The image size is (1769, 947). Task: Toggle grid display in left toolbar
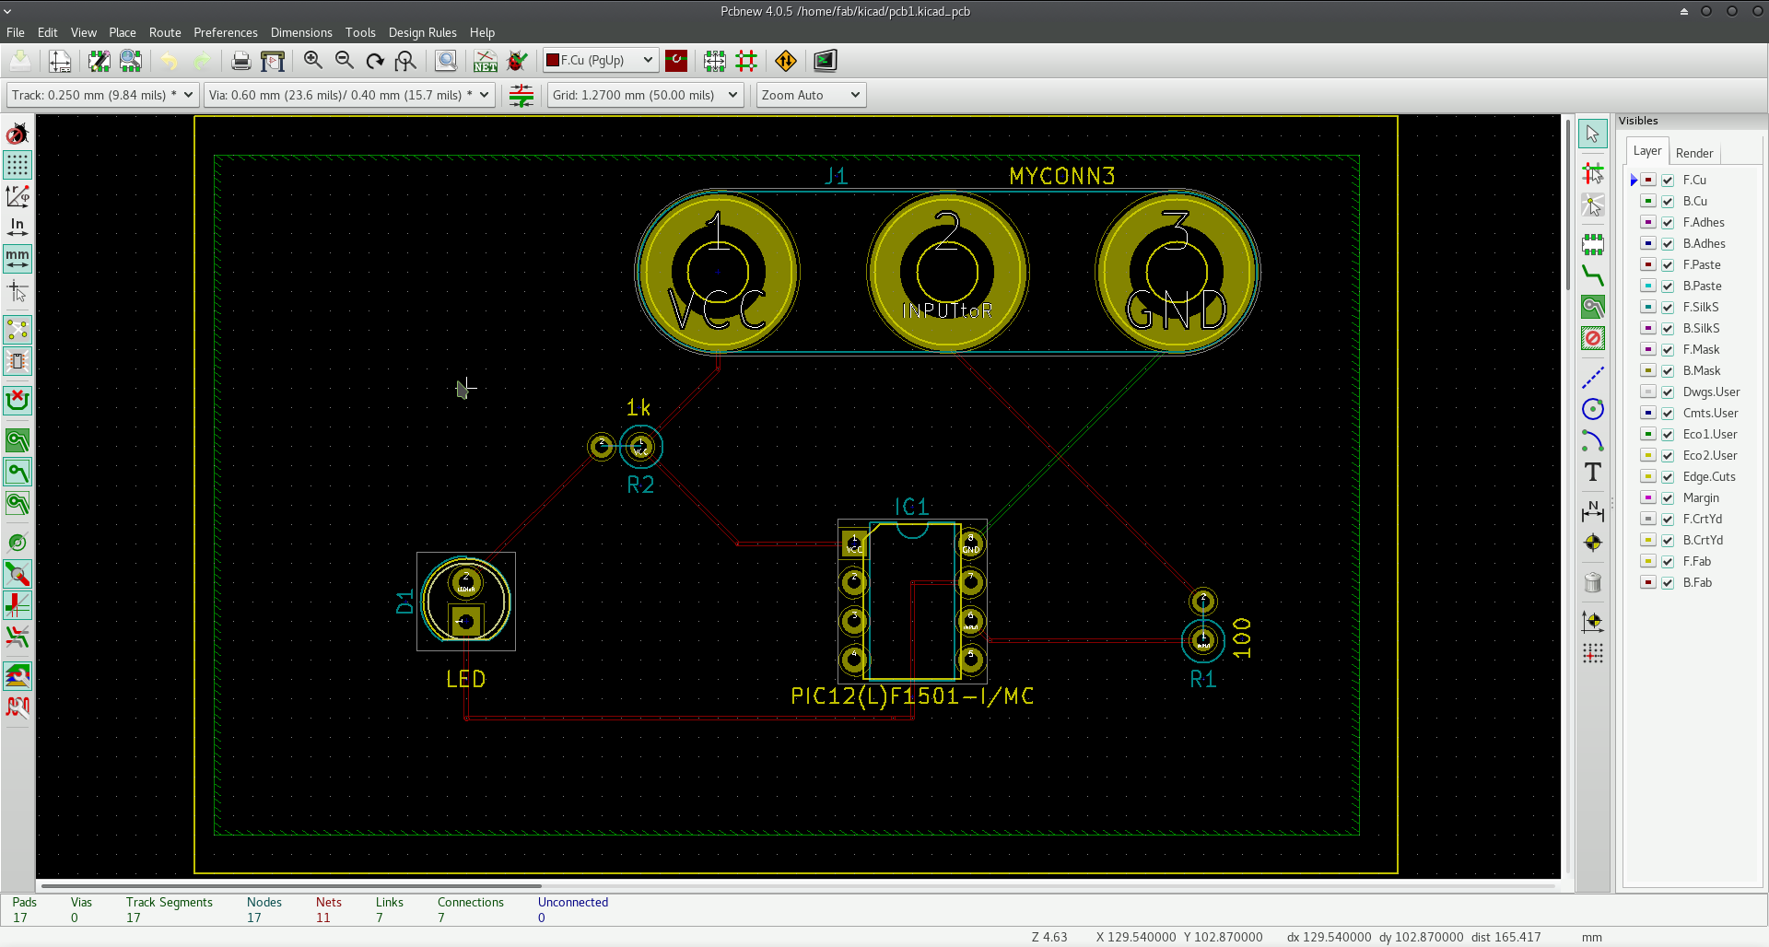[x=18, y=165]
